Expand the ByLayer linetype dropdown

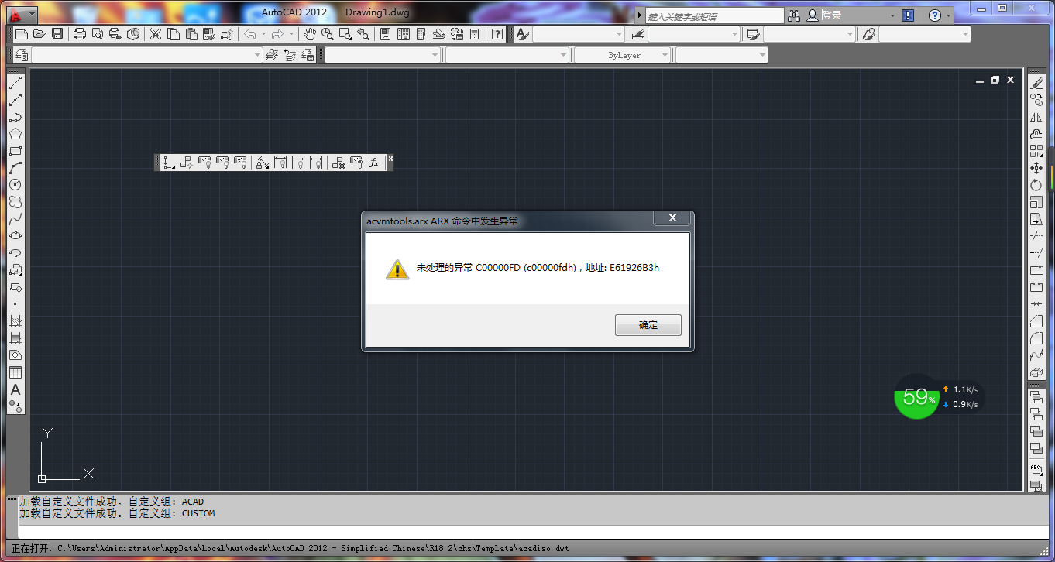pos(665,55)
